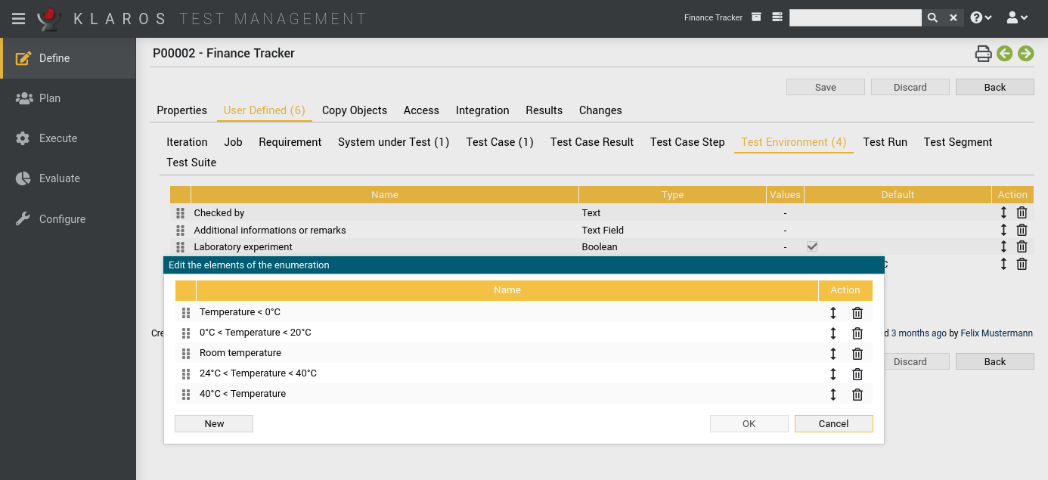1048x480 pixels.
Task: Click the move arrow icon for 'Laboratory experiment'
Action: [1003, 246]
